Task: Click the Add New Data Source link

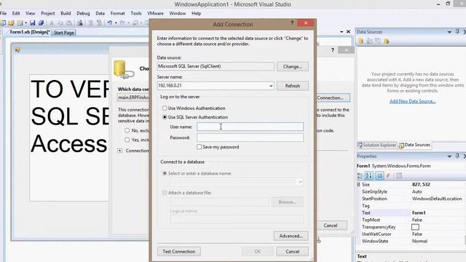Action: pos(413,101)
